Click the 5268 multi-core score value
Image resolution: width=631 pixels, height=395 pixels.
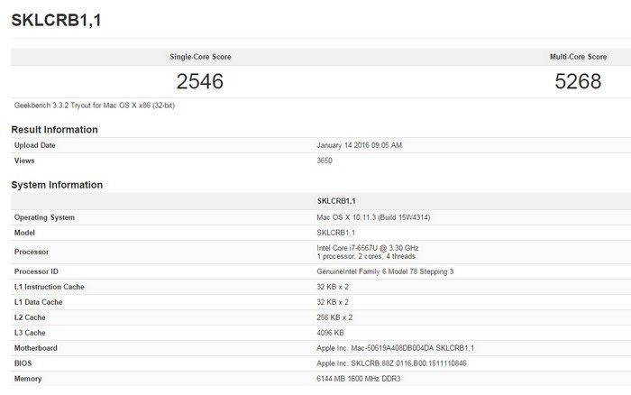click(x=579, y=81)
